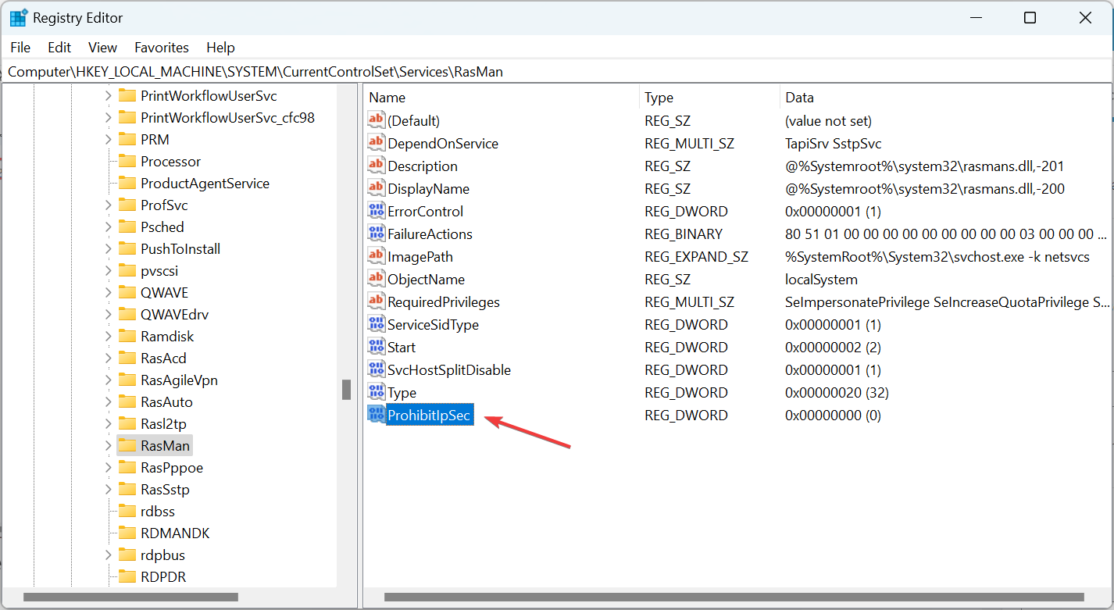Click the 'localSystem' data cell
The image size is (1114, 610).
click(x=821, y=279)
